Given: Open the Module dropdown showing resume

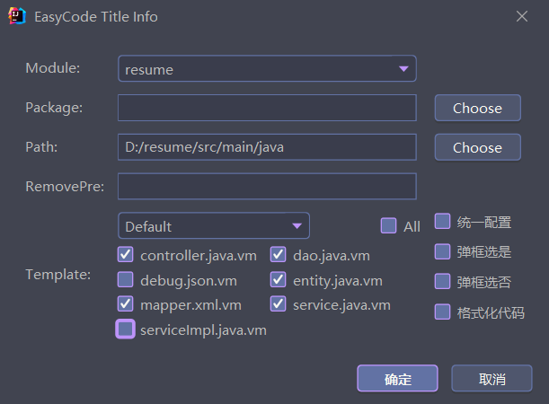Looking at the screenshot, I should 267,69.
